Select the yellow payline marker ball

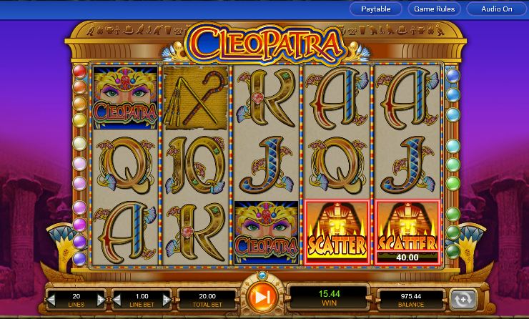tap(79, 120)
